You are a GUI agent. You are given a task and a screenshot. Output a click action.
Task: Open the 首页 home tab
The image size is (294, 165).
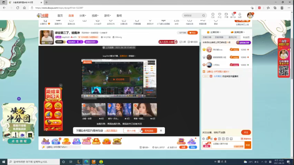tap(60, 16)
